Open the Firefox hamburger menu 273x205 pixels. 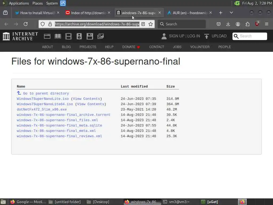[267, 24]
